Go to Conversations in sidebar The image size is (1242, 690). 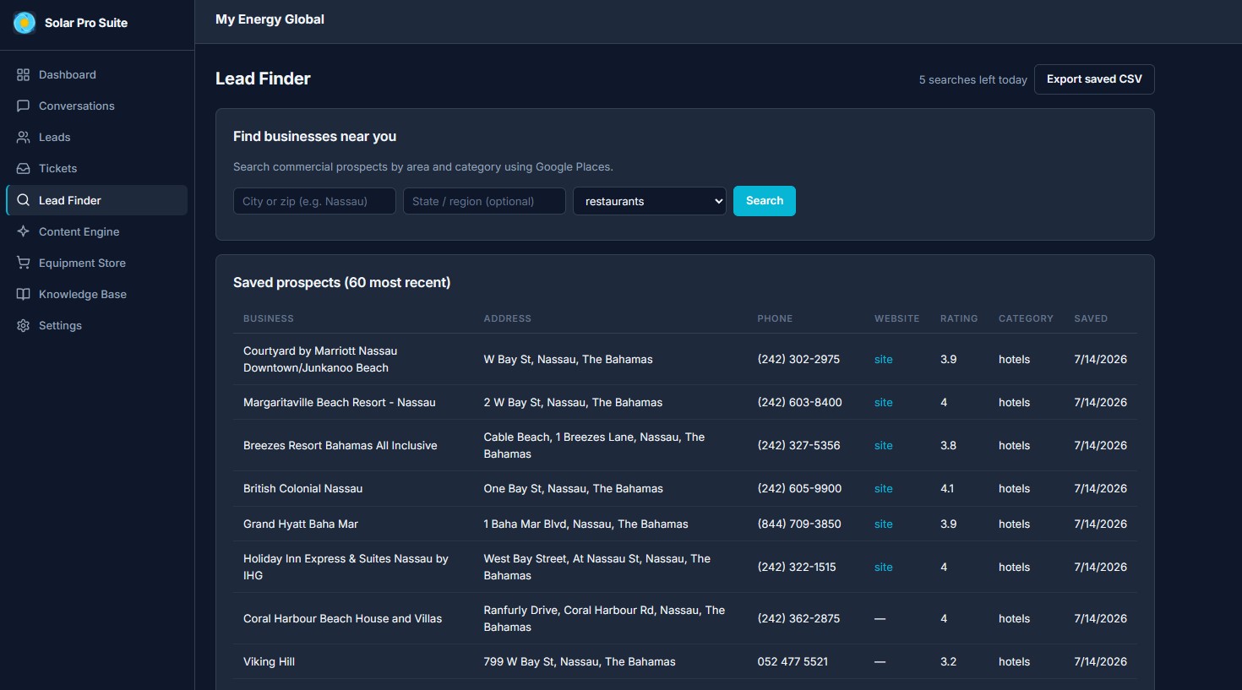96,106
